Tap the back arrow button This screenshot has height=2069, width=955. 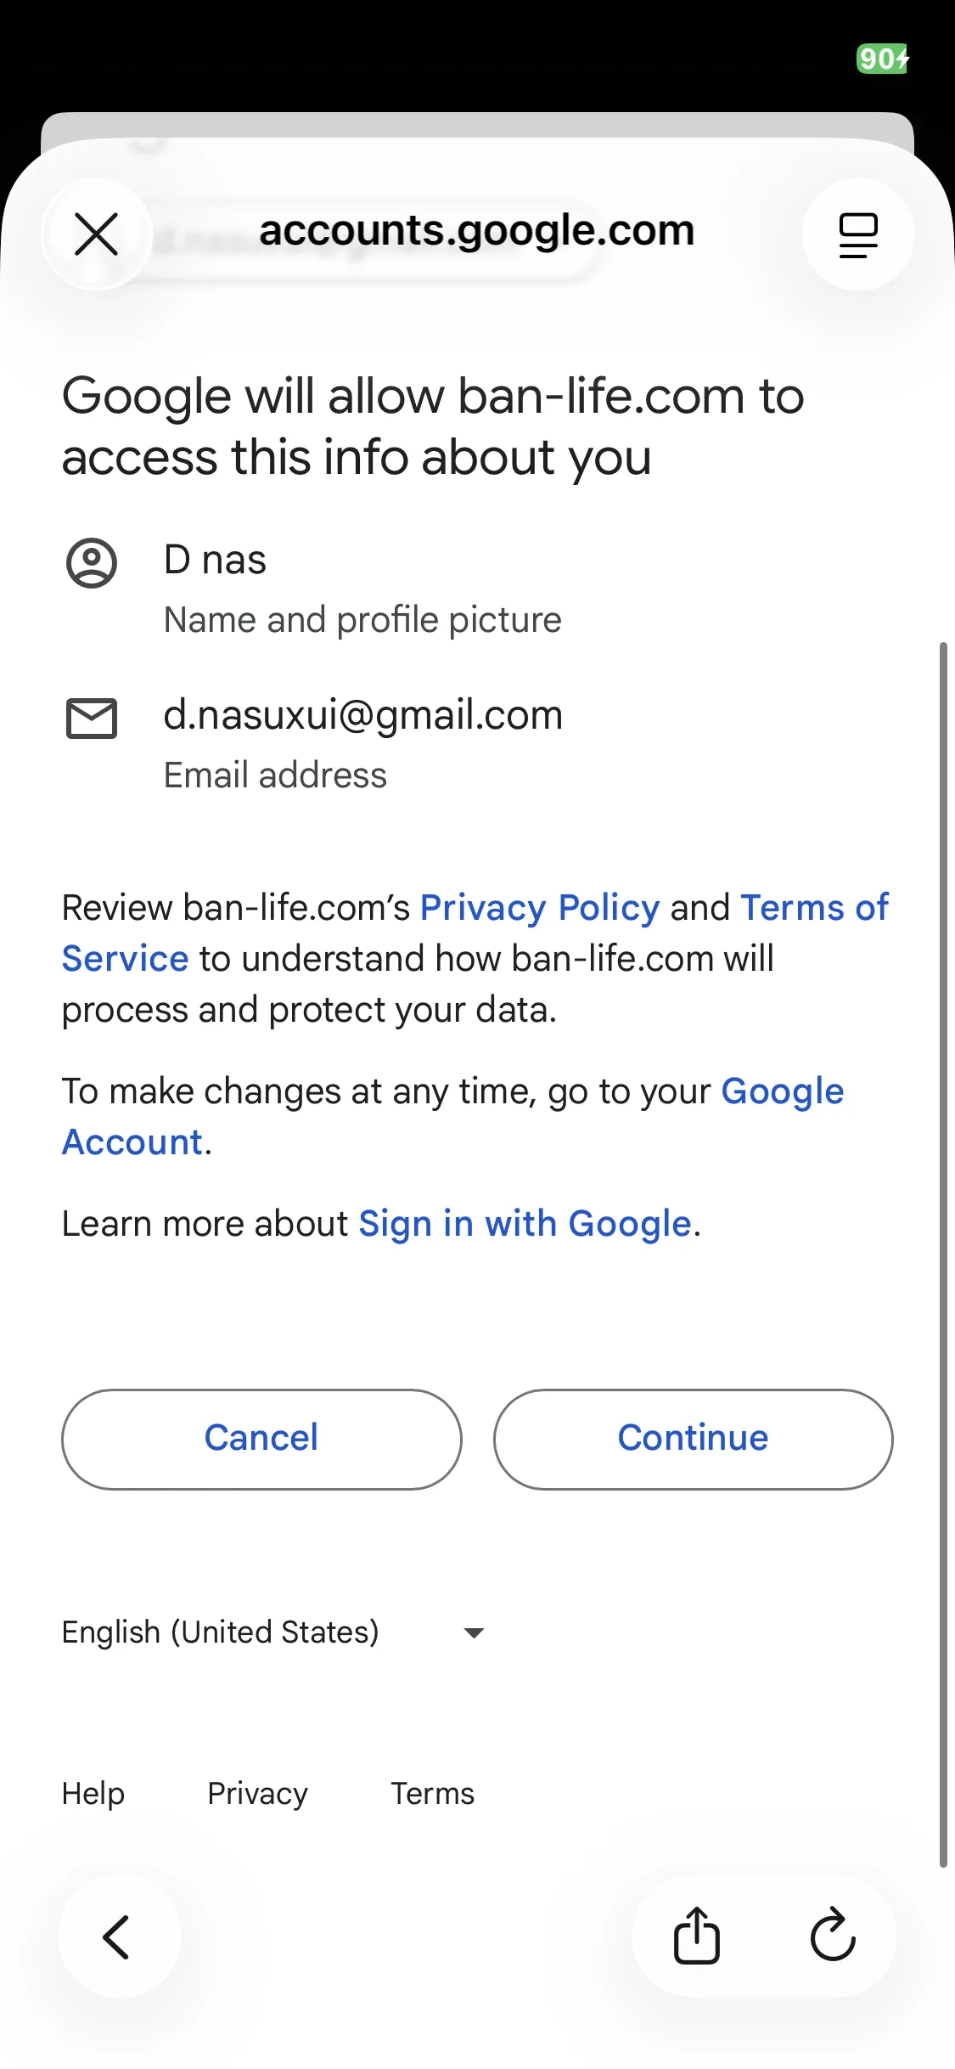click(118, 1937)
